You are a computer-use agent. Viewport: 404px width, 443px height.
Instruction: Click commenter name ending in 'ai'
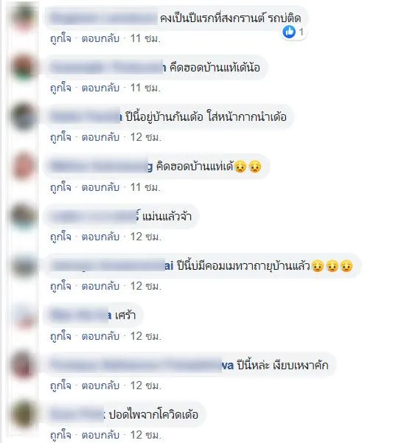pos(112,266)
